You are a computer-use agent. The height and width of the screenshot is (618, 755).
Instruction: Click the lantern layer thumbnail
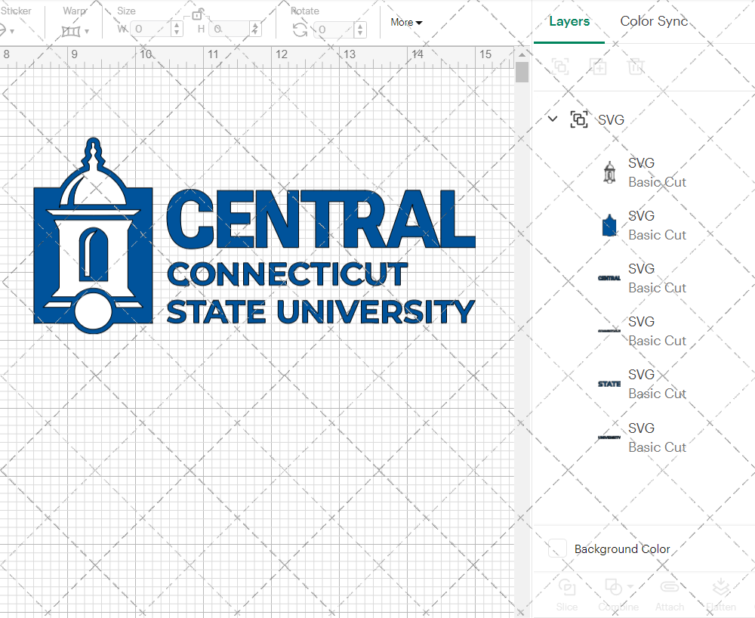pos(609,172)
